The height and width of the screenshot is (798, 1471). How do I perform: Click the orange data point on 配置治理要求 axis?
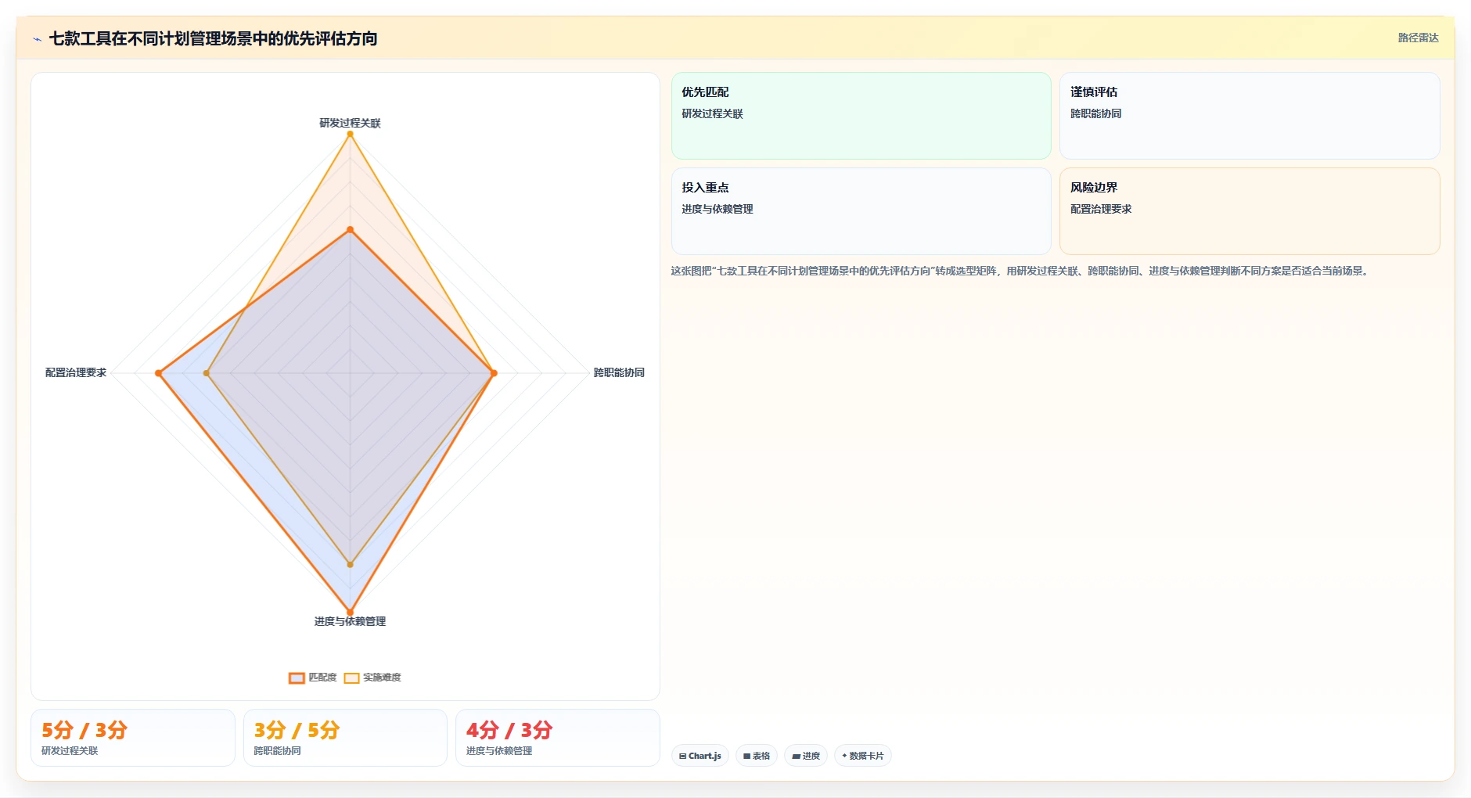158,373
